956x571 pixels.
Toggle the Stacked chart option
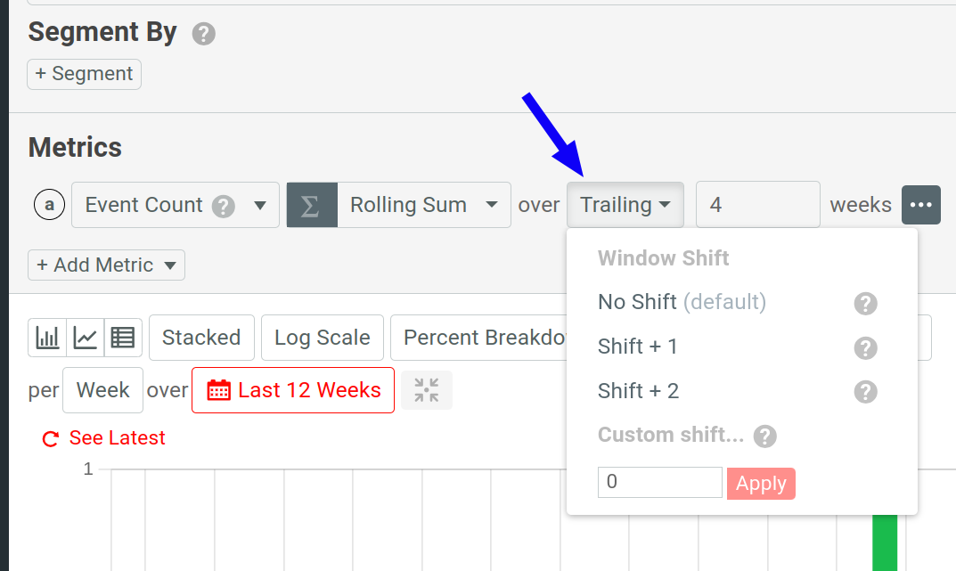pos(201,337)
